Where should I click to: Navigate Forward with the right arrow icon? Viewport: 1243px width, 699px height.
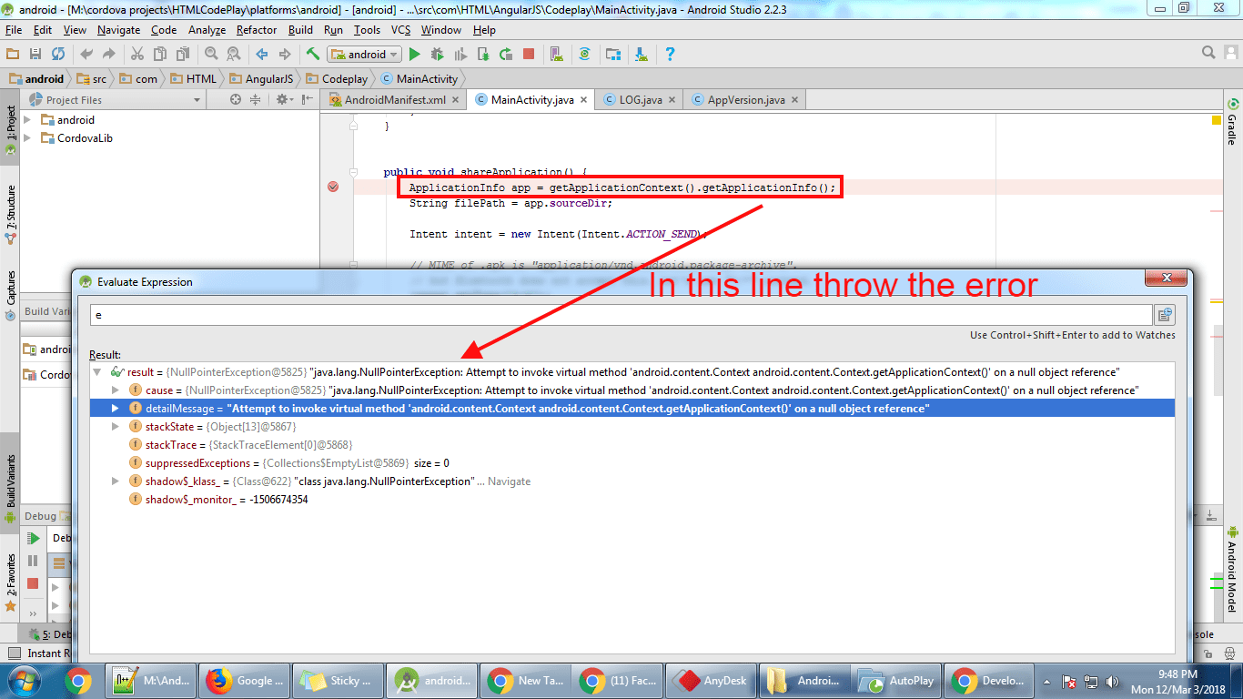285,54
